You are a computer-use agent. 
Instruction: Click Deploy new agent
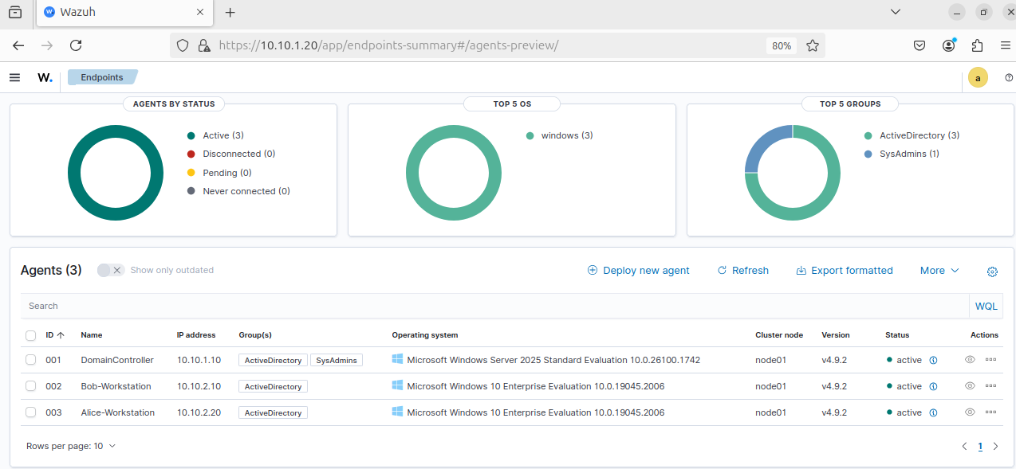coord(638,271)
